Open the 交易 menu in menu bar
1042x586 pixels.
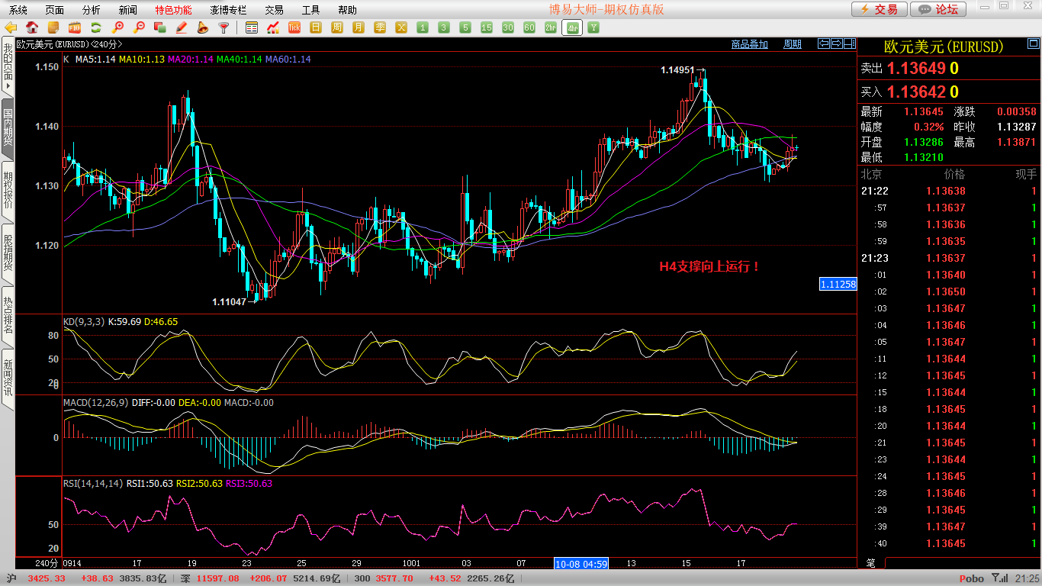coord(275,10)
